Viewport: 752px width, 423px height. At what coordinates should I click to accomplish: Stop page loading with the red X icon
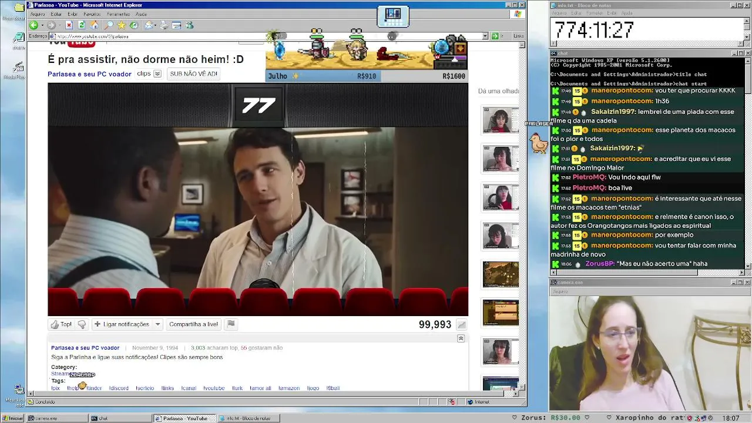click(x=69, y=25)
